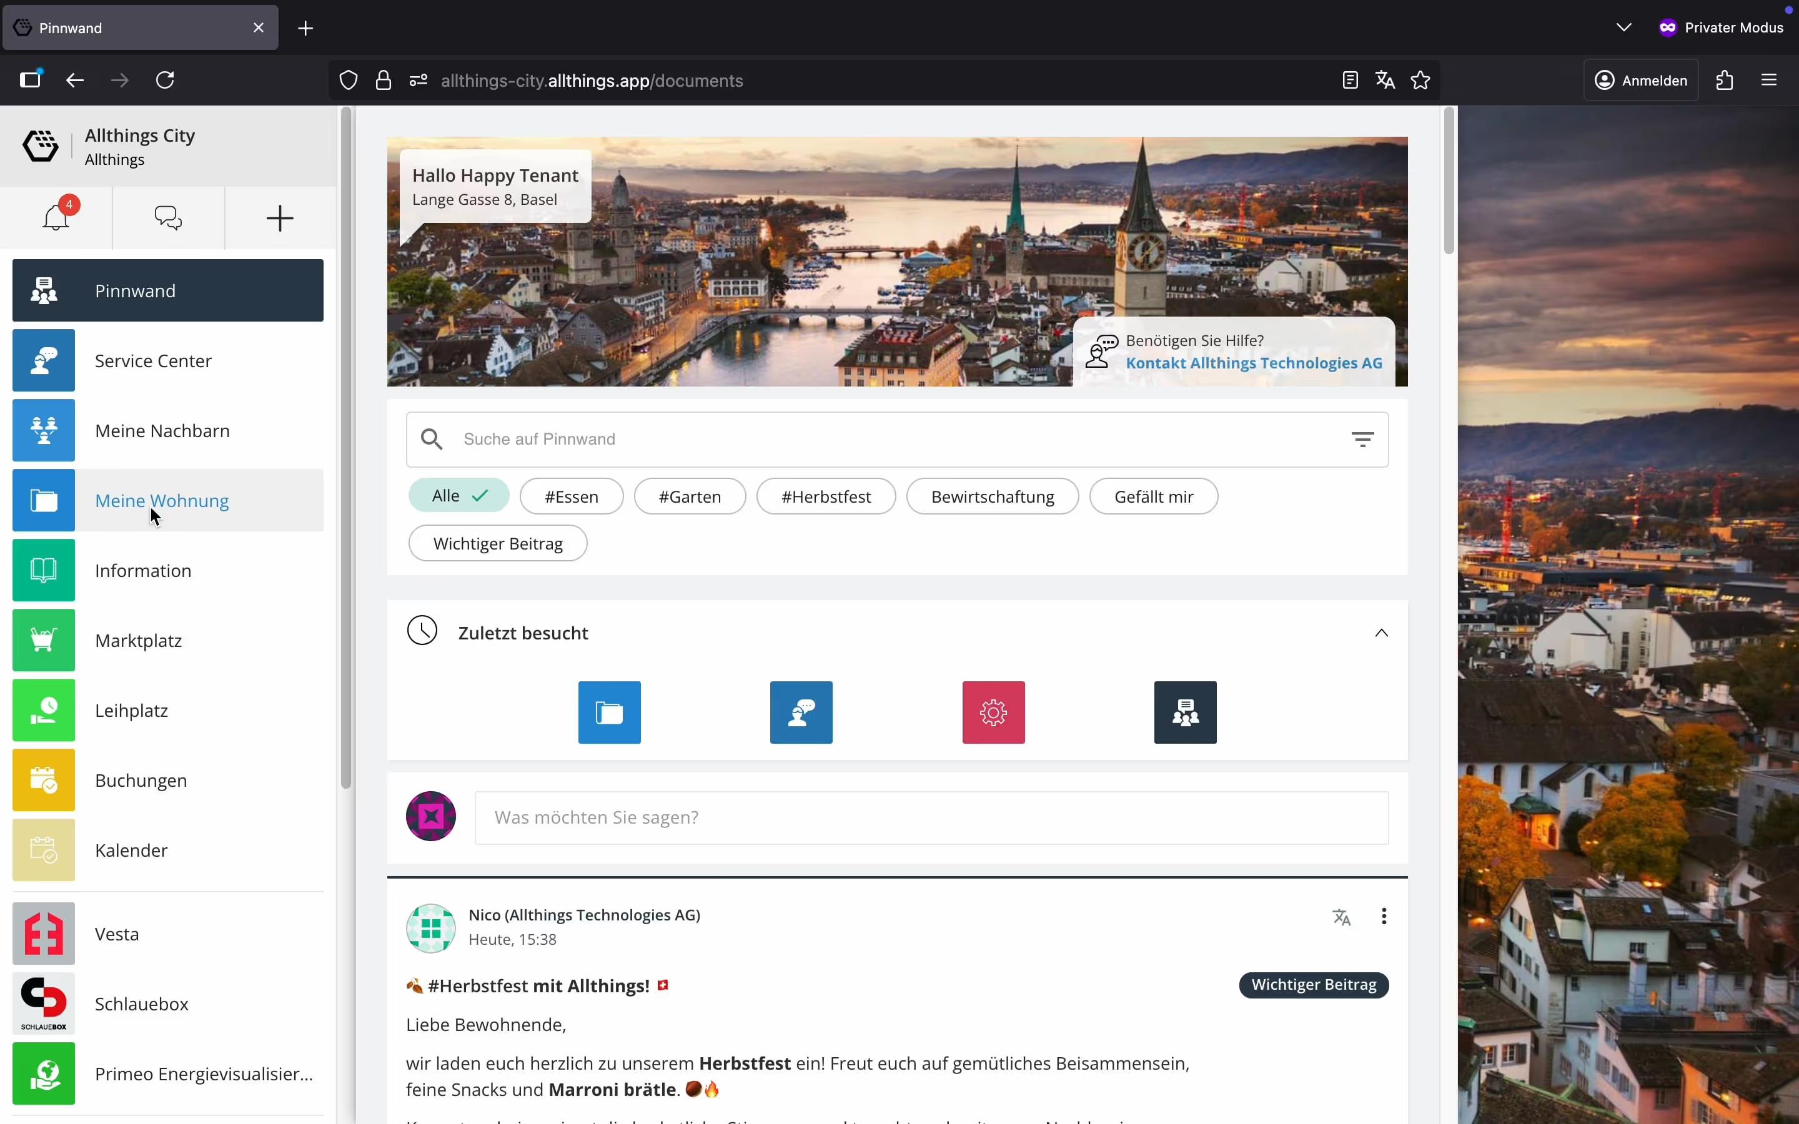
Task: Open browser hamburger application menu
Action: pyautogui.click(x=1769, y=81)
